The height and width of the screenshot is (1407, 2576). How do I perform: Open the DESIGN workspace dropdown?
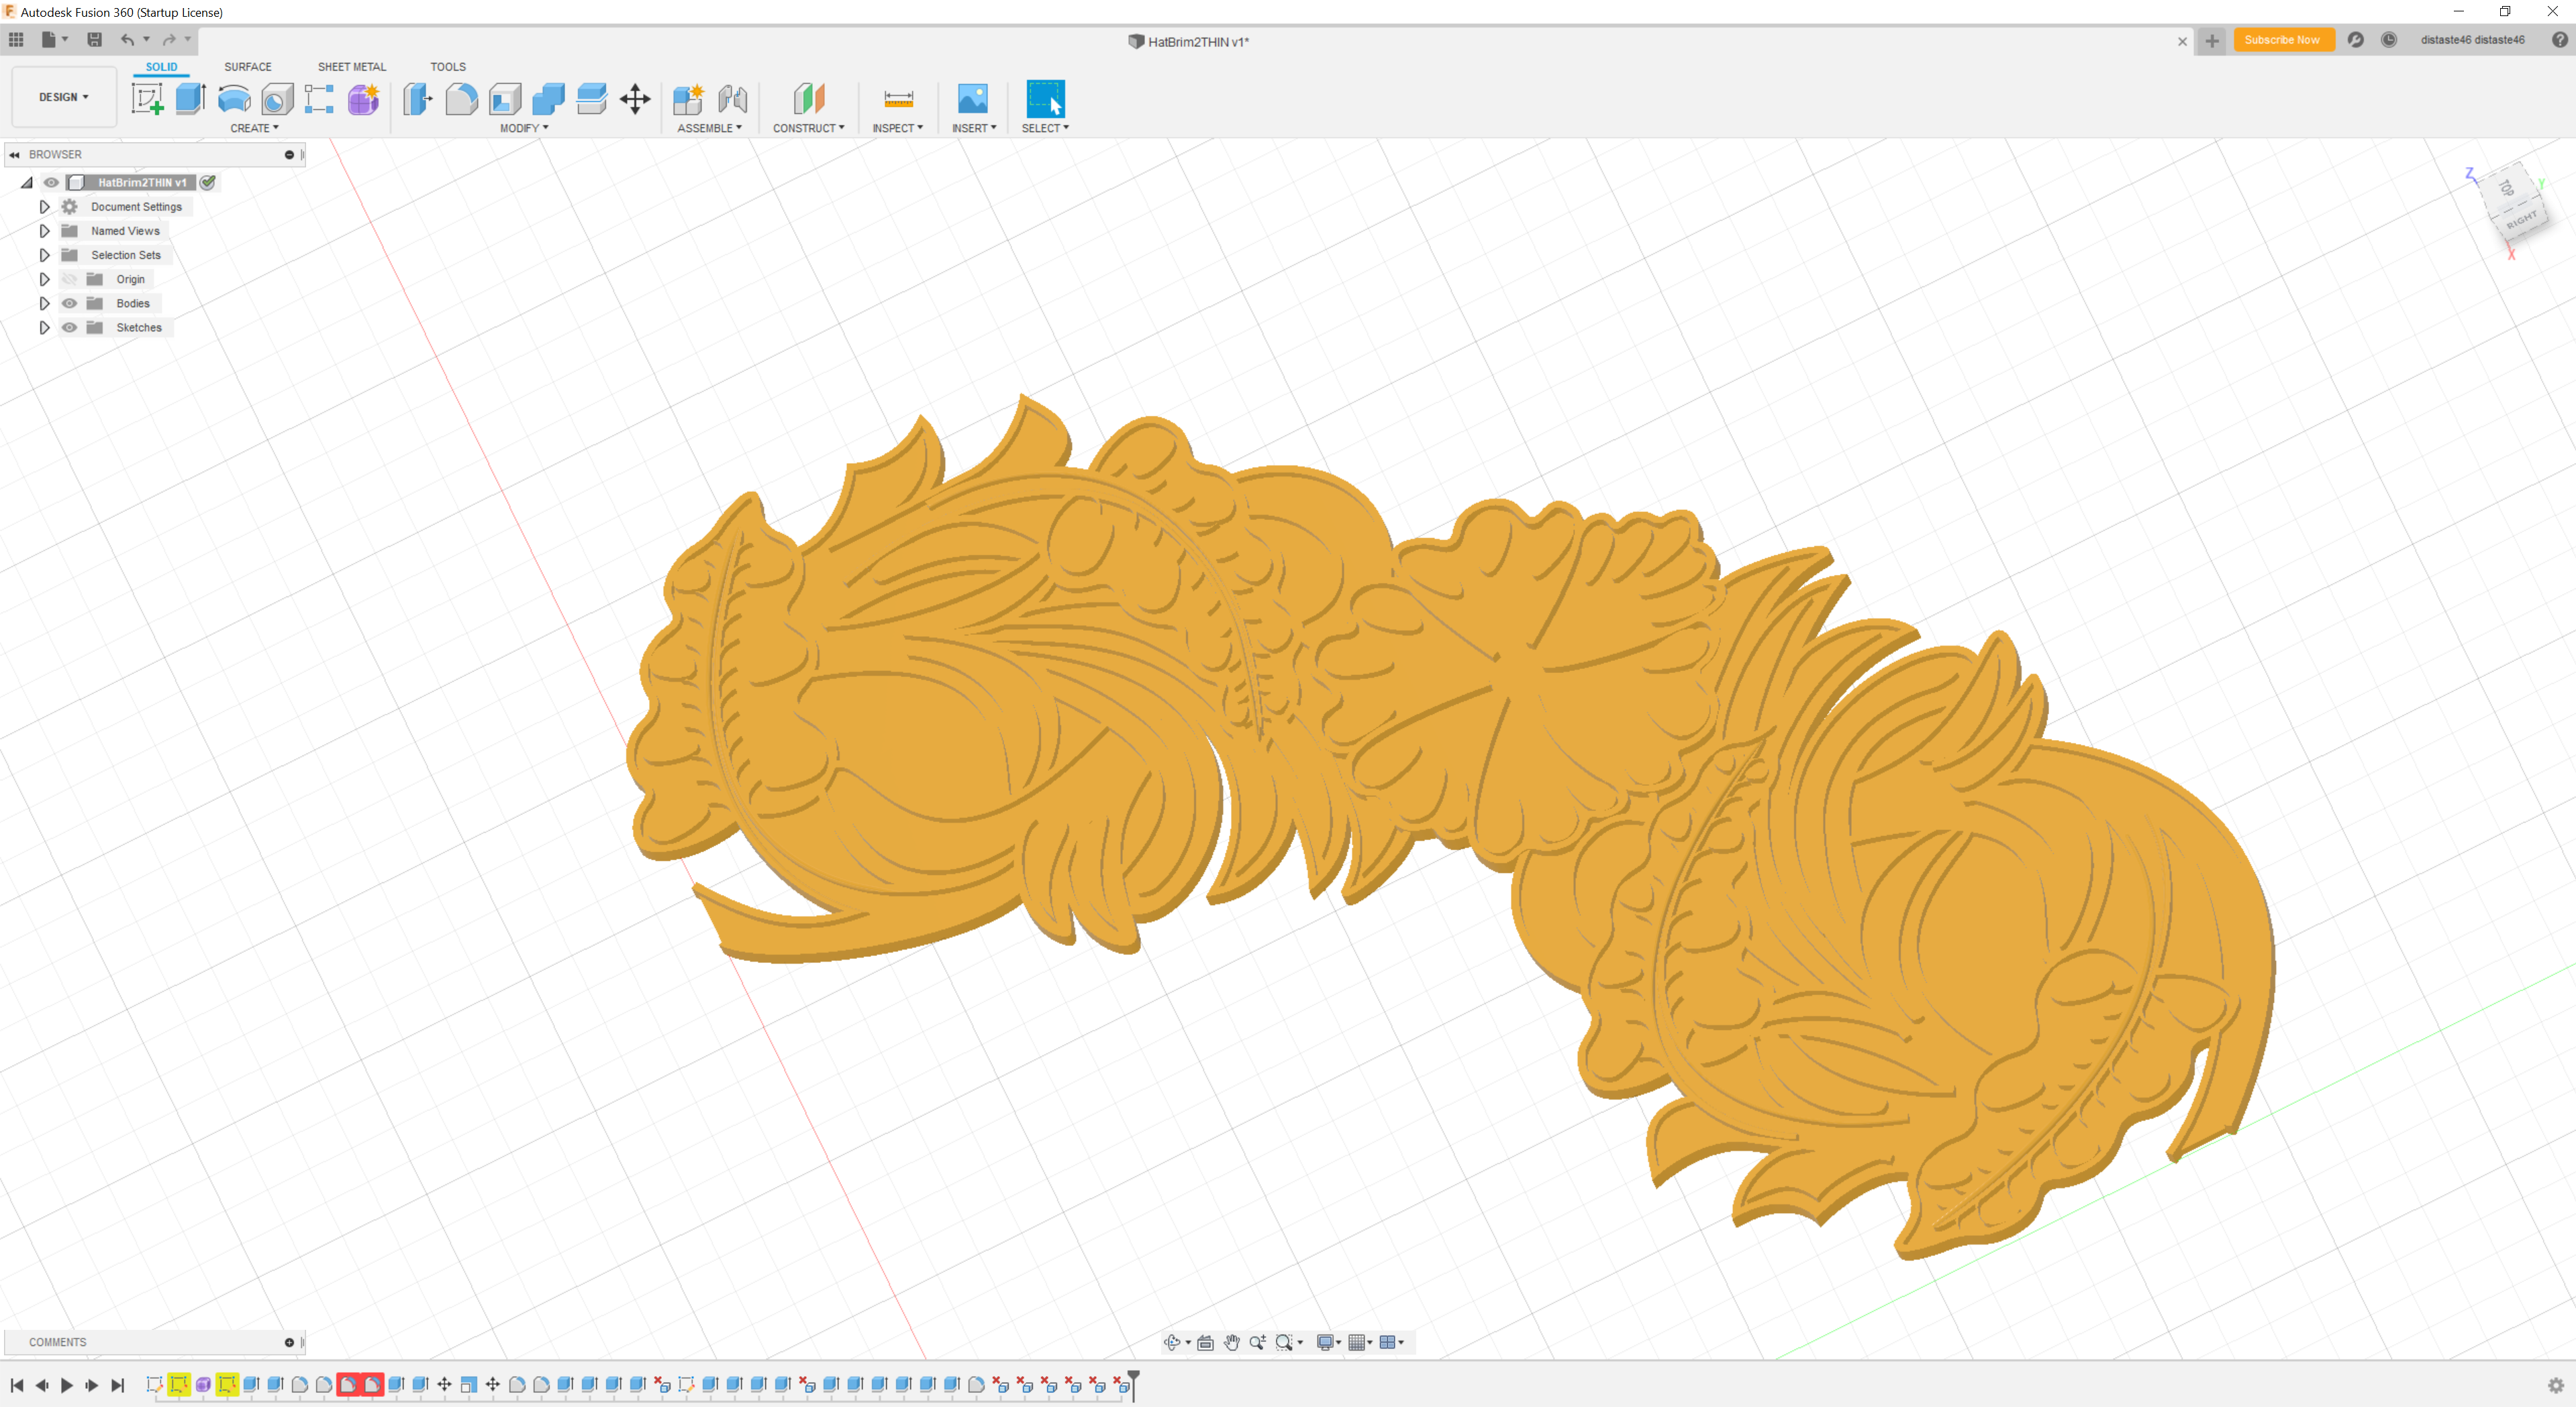pyautogui.click(x=64, y=97)
